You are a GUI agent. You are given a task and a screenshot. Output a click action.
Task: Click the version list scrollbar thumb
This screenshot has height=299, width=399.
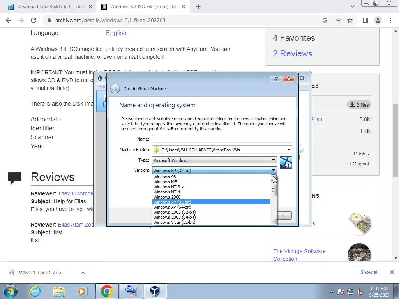click(274, 190)
